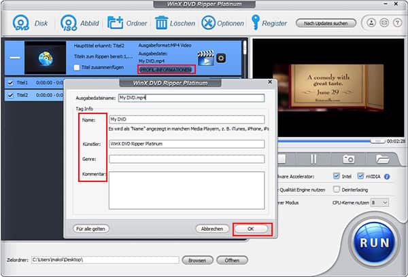Click the Ausgabeformat:MP4 Video text

click(x=165, y=45)
